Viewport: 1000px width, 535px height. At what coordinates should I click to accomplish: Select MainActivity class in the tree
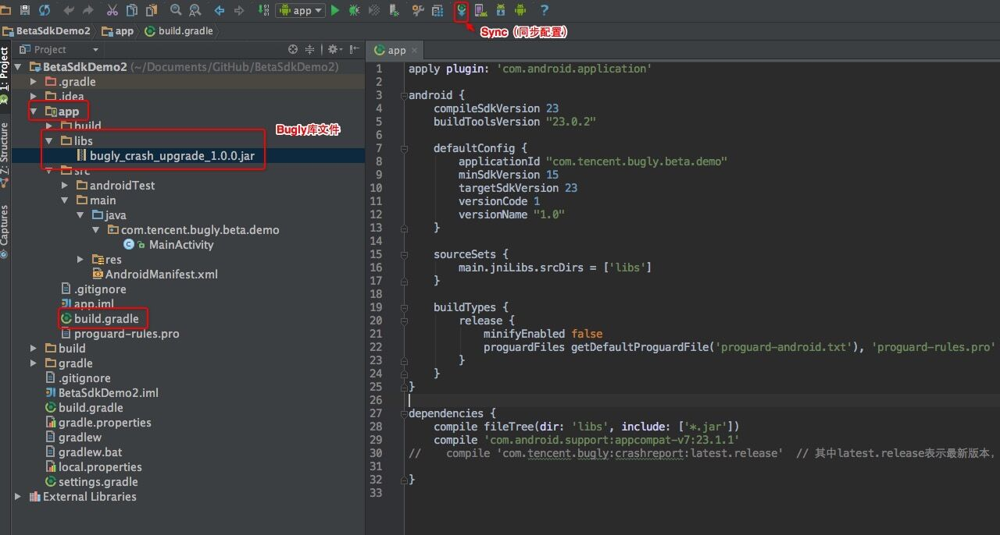pyautogui.click(x=181, y=245)
